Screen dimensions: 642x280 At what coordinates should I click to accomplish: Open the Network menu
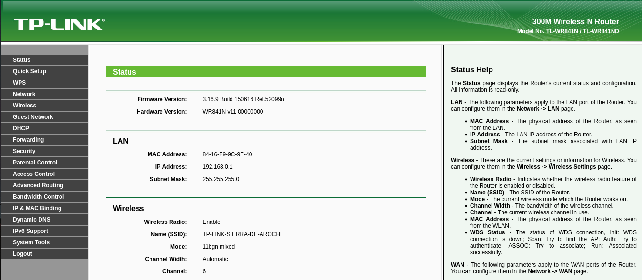[x=44, y=94]
